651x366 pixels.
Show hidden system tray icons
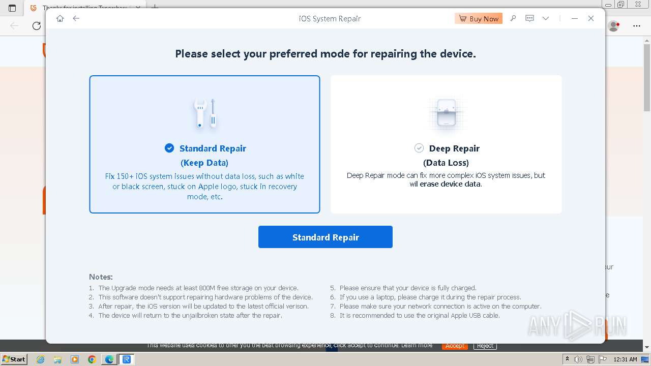pyautogui.click(x=567, y=359)
